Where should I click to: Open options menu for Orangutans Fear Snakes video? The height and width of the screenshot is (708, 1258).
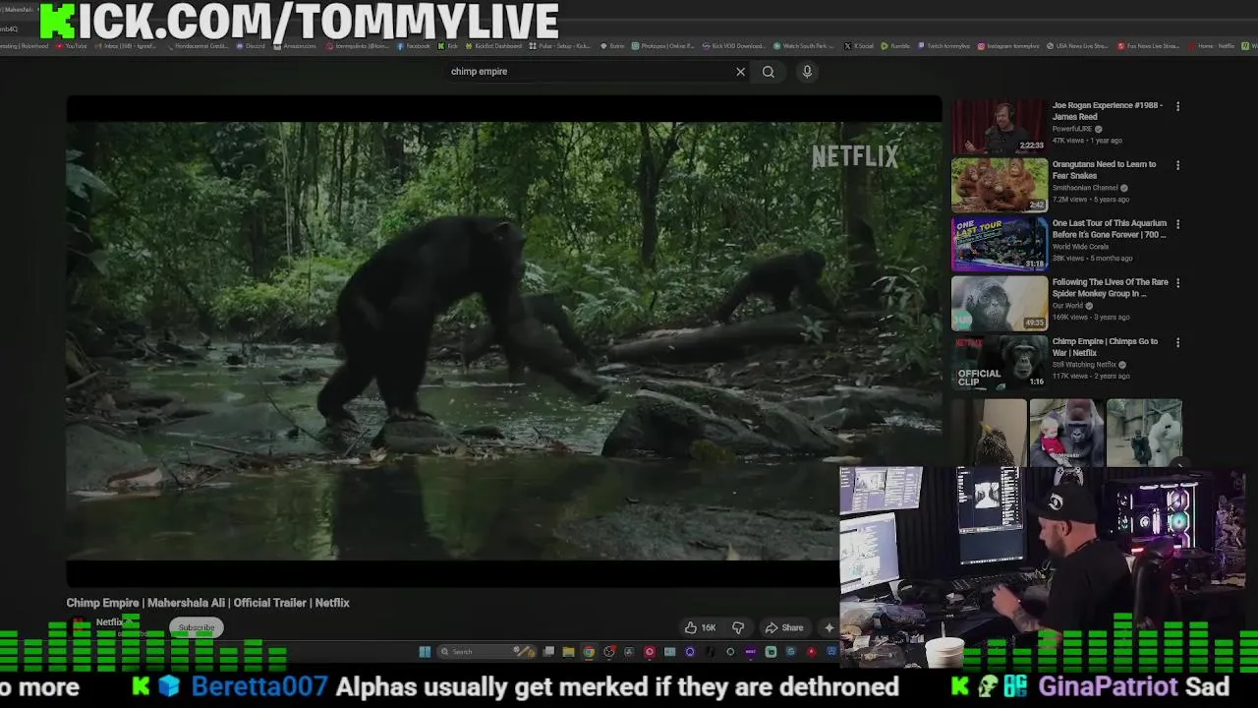click(1177, 165)
